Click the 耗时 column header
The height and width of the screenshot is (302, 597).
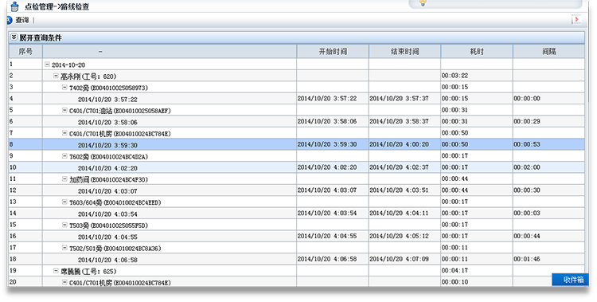coord(477,52)
